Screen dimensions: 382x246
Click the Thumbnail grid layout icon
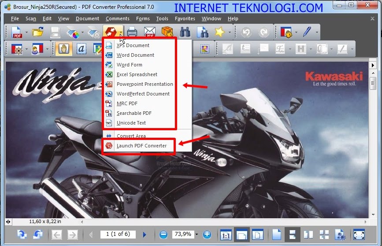(x=324, y=235)
